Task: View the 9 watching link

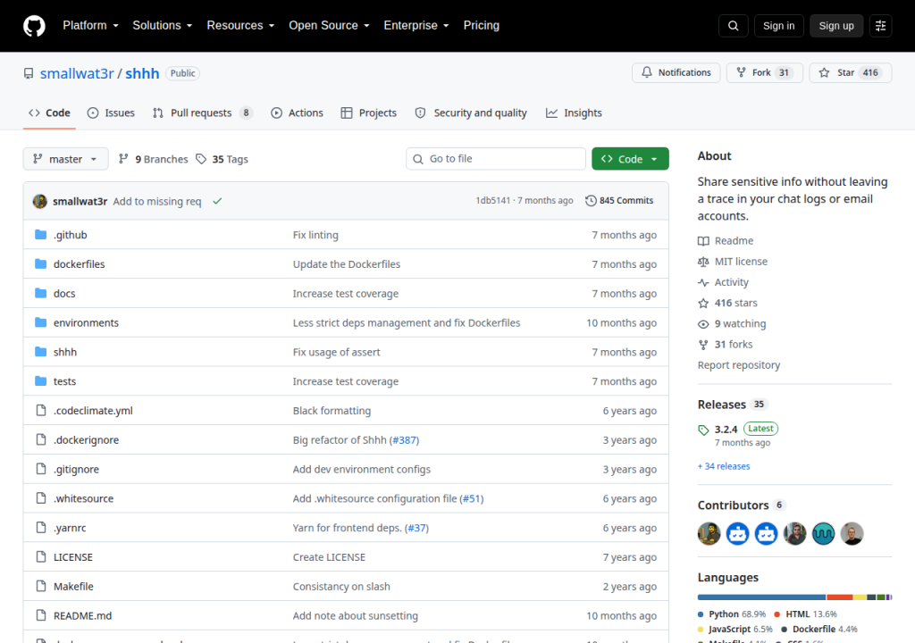Action: (732, 323)
